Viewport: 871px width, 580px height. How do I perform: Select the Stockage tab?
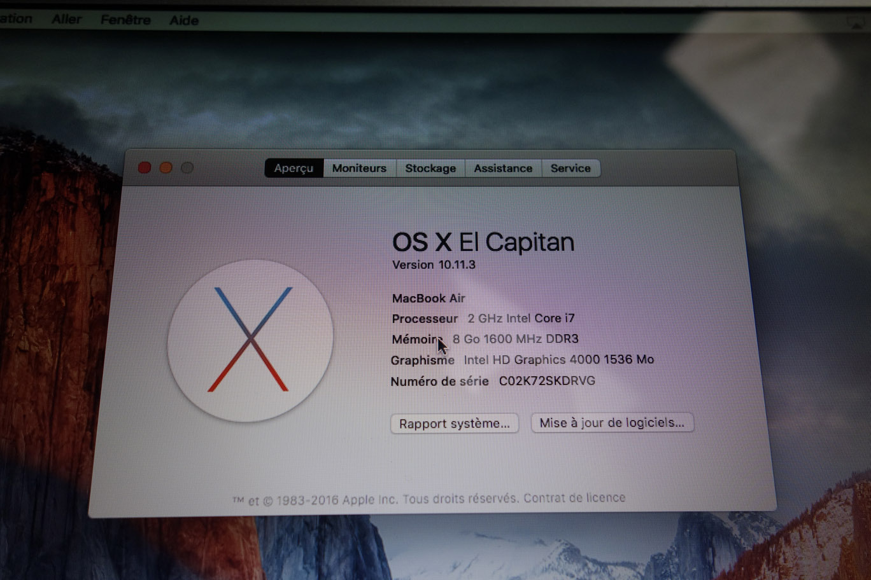click(430, 169)
